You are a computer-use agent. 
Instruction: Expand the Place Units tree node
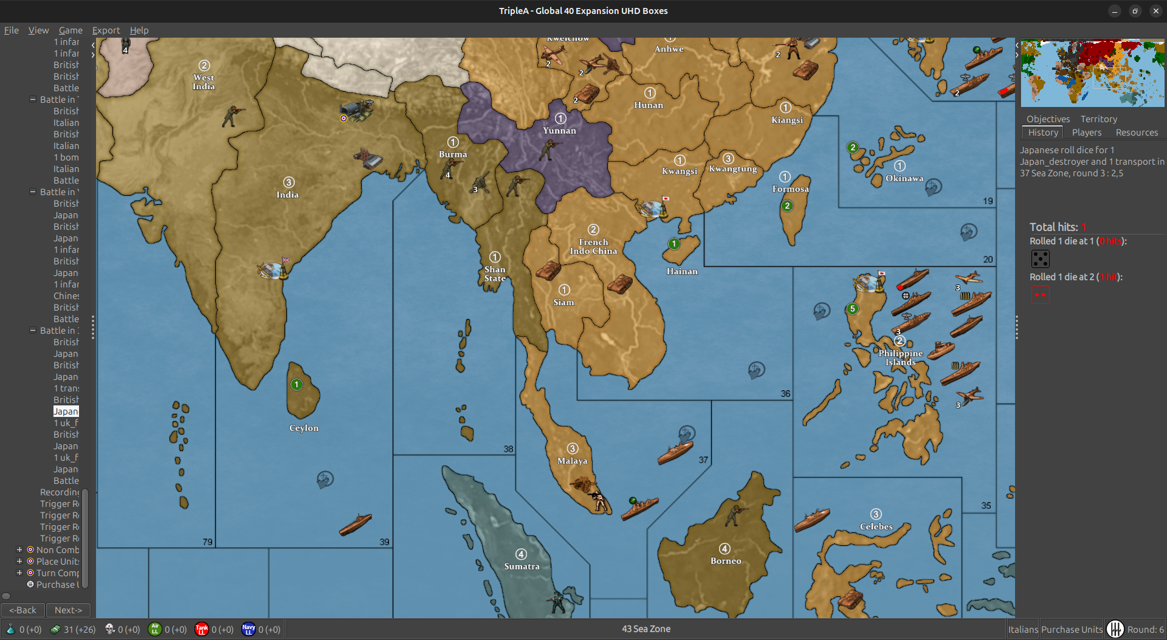point(19,561)
